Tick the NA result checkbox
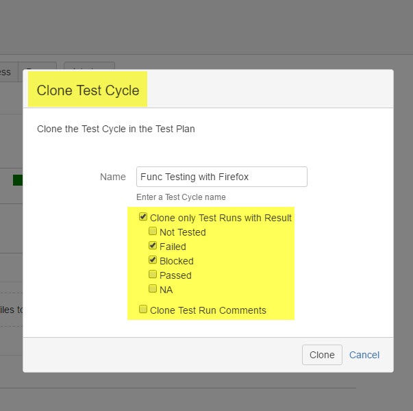Screen dimensions: 413x411 pos(153,289)
